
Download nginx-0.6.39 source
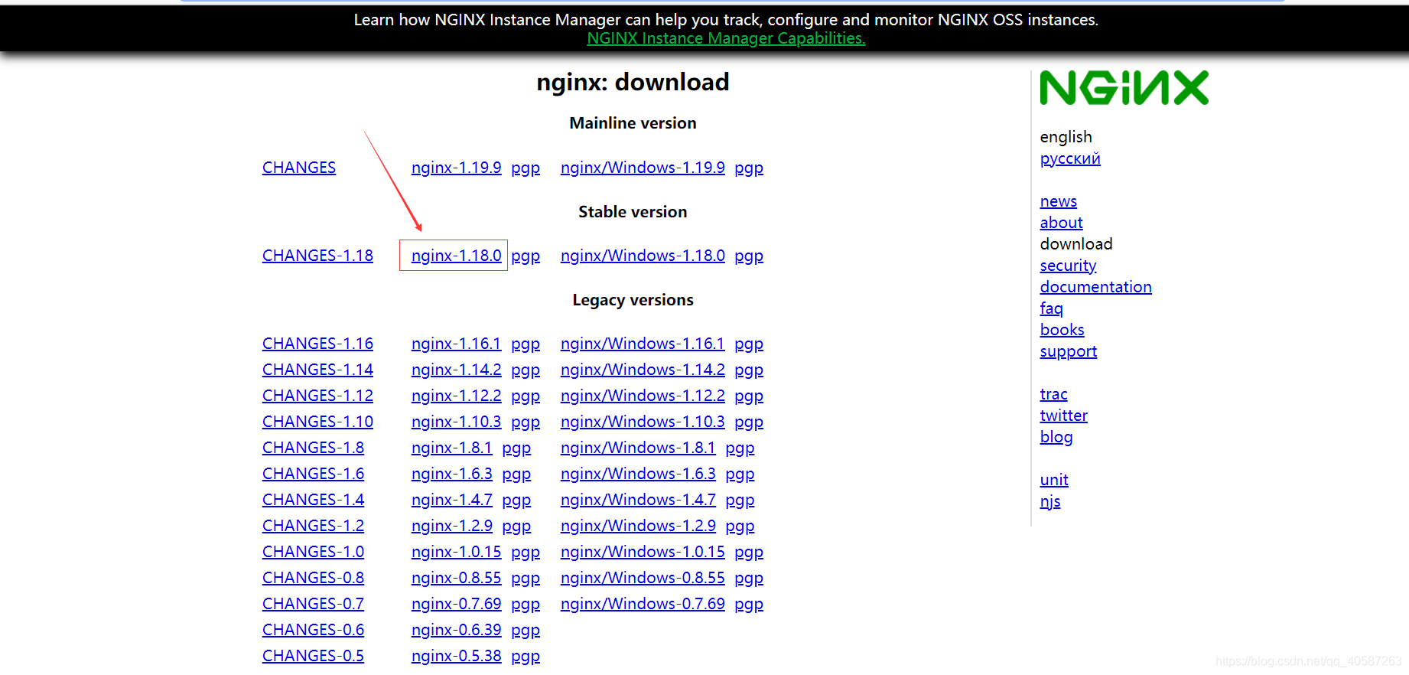coord(457,630)
